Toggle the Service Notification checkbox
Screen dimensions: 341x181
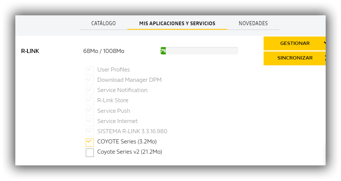click(x=90, y=90)
